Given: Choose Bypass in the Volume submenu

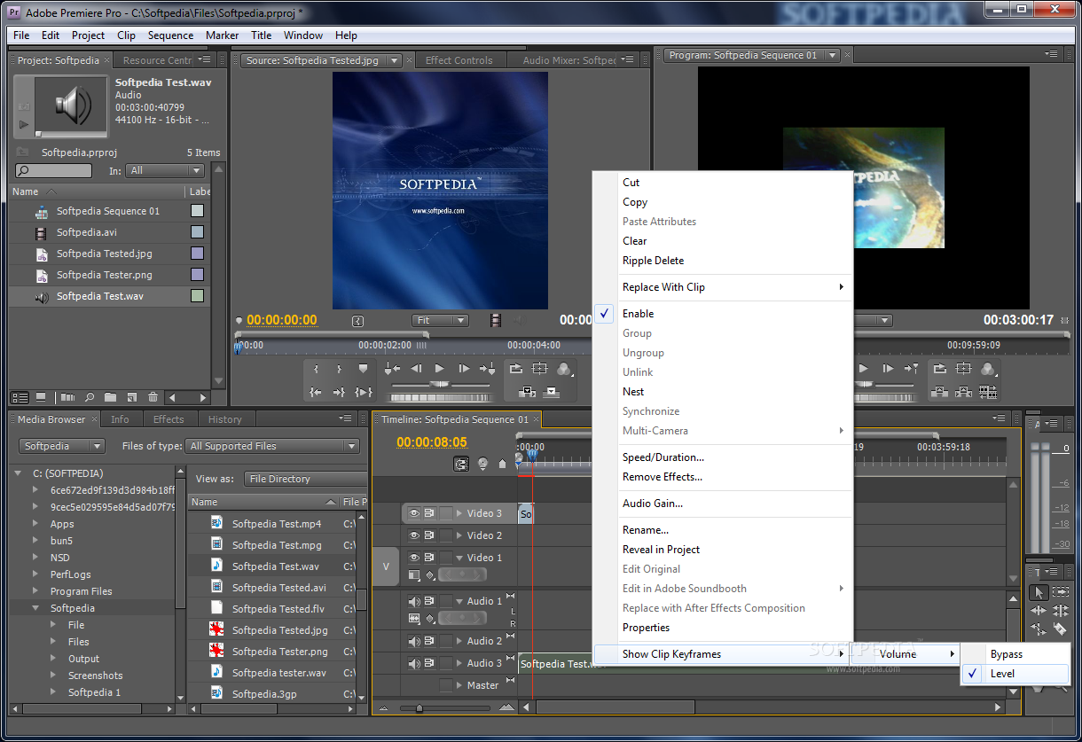Looking at the screenshot, I should (1007, 654).
